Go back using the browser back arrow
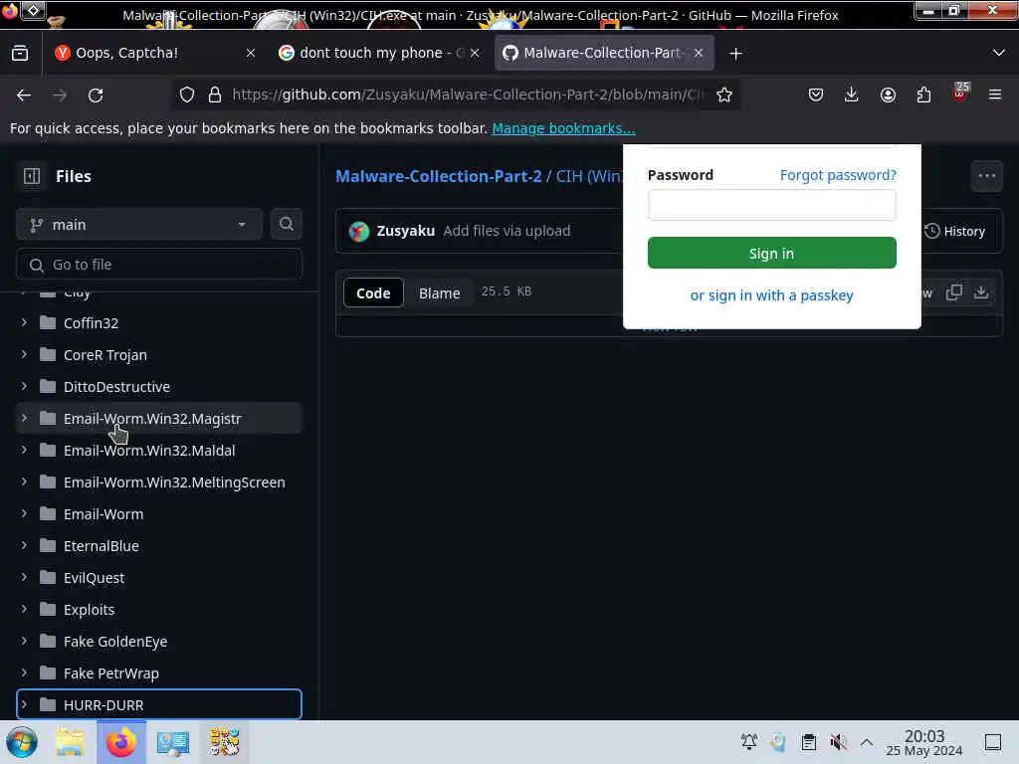Viewport: 1019px width, 764px height. (x=24, y=95)
